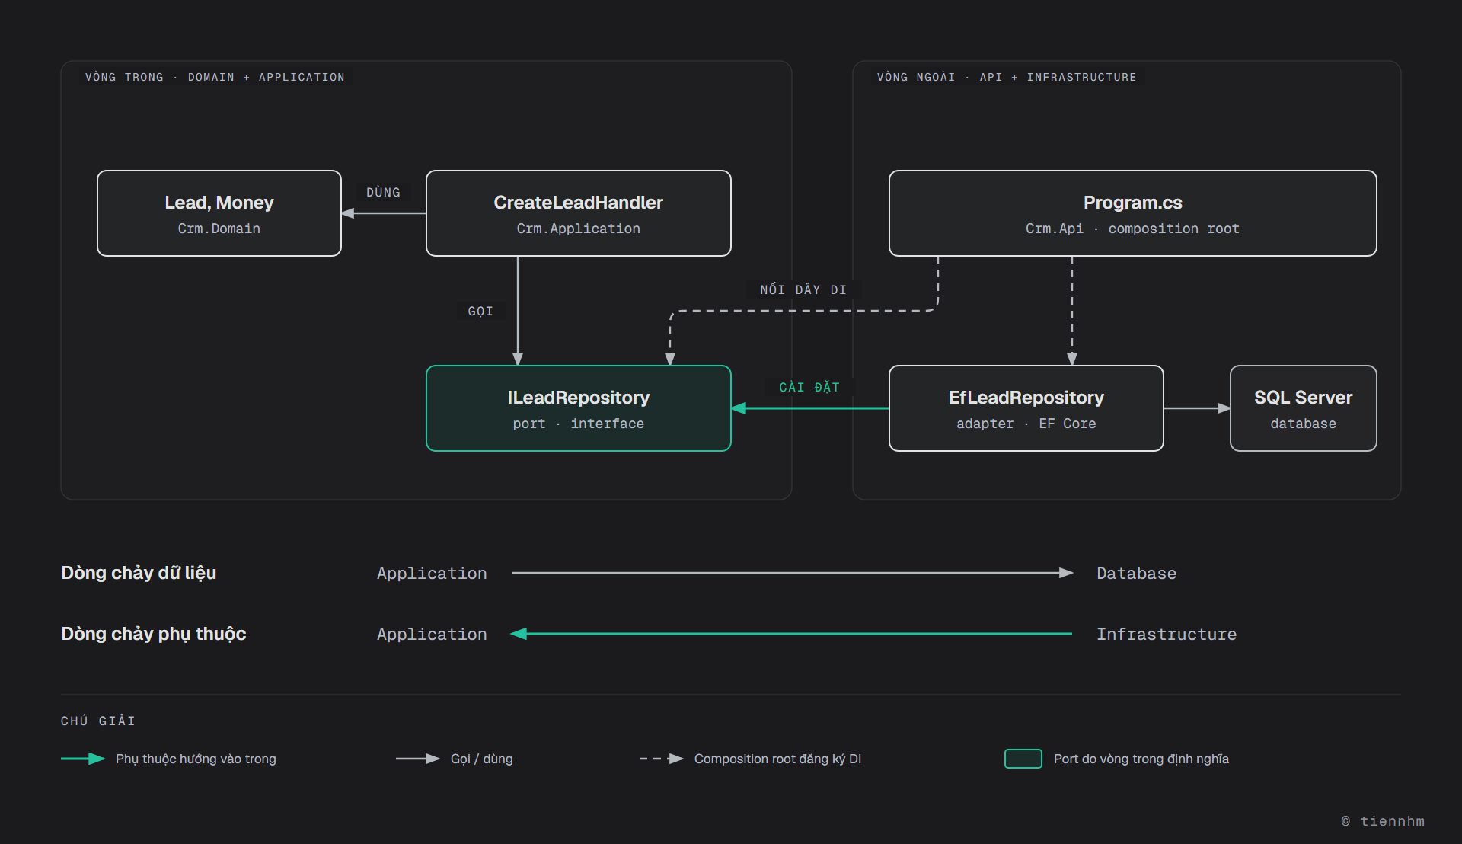This screenshot has width=1462, height=844.
Task: Click the adapter · EF Core subtitle
Action: [x=1026, y=424]
